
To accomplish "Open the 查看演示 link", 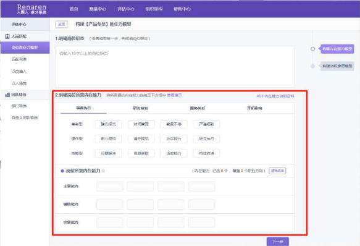I will 174,95.
